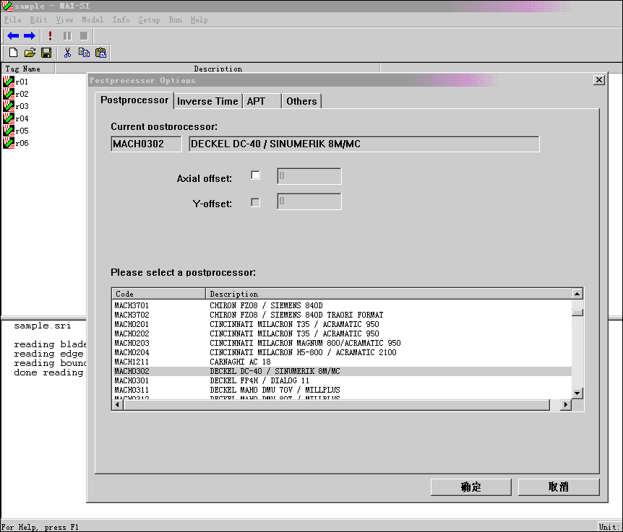Open the Run menu
The height and width of the screenshot is (532, 623).
pos(175,19)
